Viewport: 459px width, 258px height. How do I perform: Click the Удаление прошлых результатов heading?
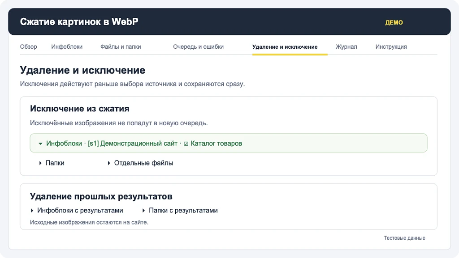[x=101, y=196]
